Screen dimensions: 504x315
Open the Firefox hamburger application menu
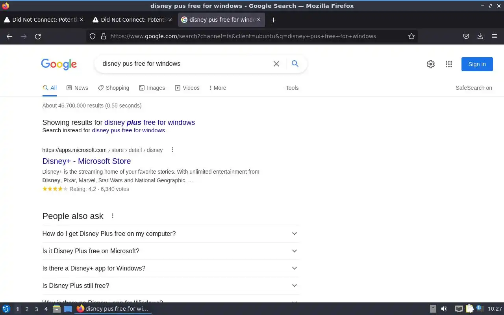point(495,36)
